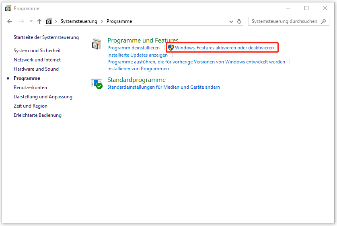This screenshot has width=337, height=226.
Task: Close the Programme window
Action: pyautogui.click(x=325, y=8)
